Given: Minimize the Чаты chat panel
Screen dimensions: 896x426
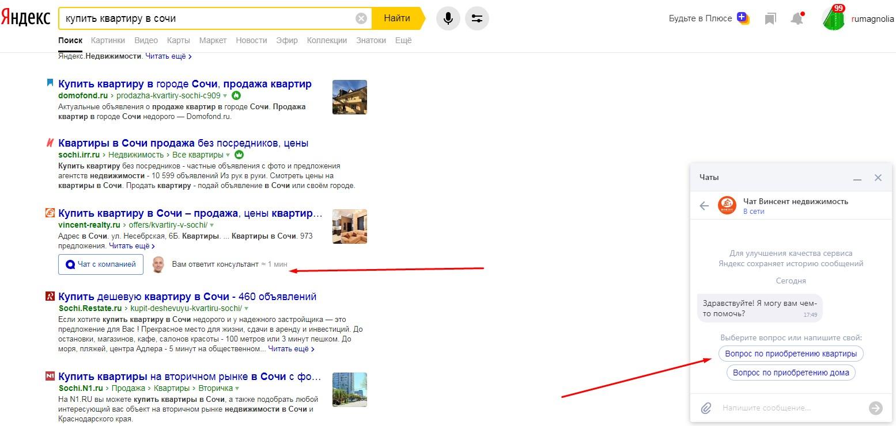Looking at the screenshot, I should pyautogui.click(x=857, y=179).
